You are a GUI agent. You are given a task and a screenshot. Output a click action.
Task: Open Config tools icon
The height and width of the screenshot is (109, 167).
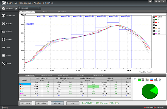(4, 63)
